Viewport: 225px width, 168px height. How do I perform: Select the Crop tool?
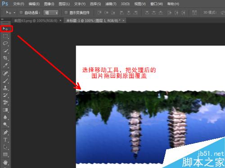tap(5, 58)
